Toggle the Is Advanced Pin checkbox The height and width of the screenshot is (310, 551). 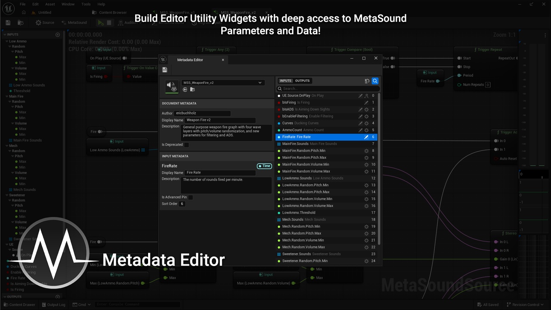point(190,197)
